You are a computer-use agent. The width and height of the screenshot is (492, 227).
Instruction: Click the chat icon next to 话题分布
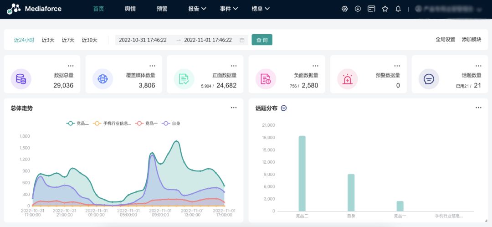(x=284, y=108)
